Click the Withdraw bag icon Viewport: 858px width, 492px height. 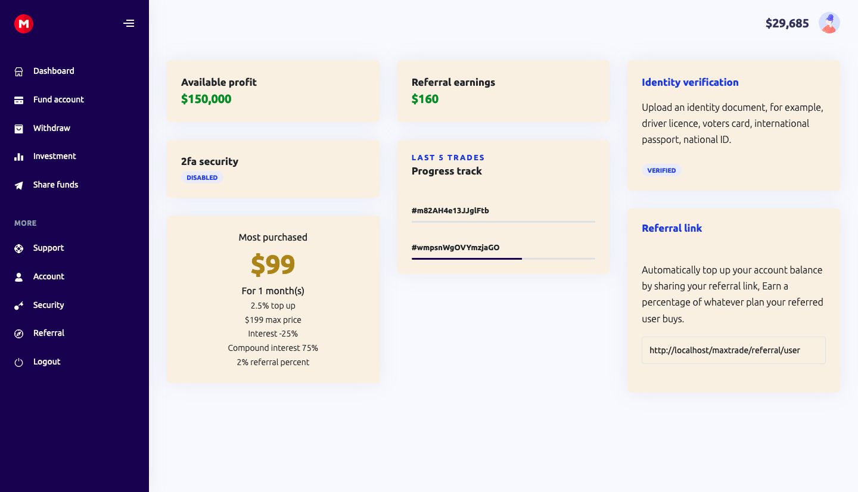click(x=19, y=129)
